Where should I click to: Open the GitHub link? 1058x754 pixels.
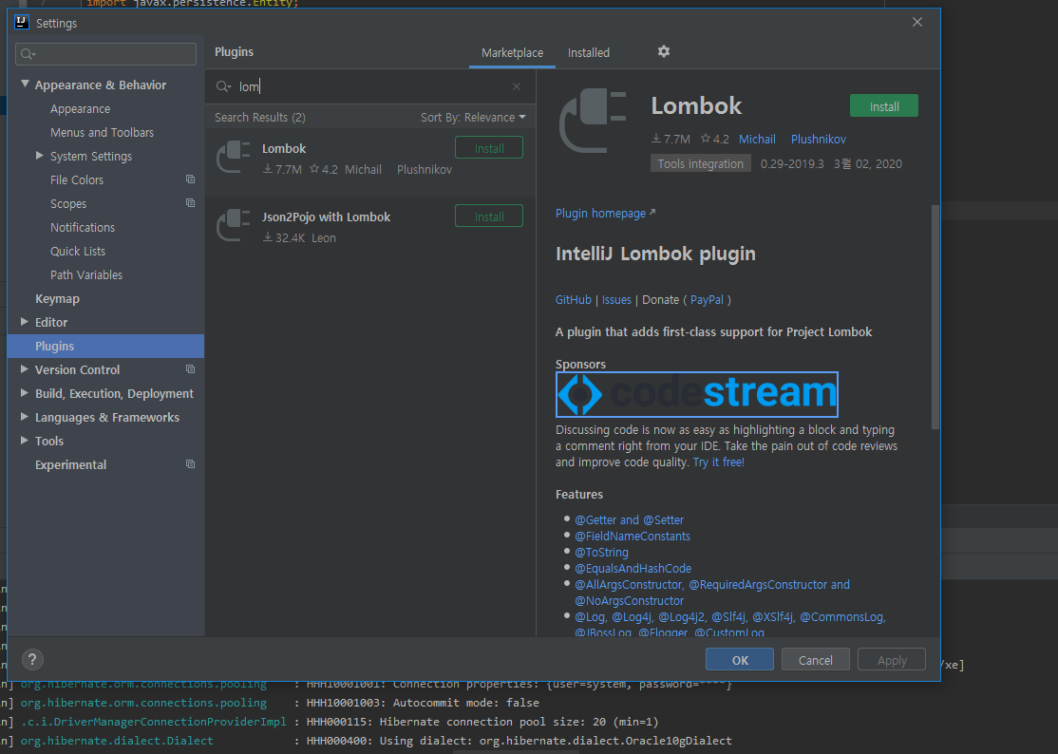(573, 299)
